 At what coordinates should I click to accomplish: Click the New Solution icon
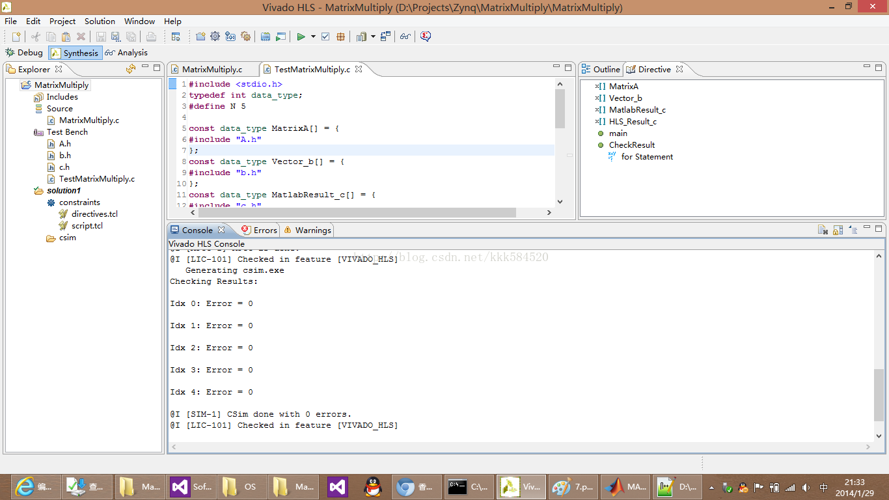tap(230, 37)
